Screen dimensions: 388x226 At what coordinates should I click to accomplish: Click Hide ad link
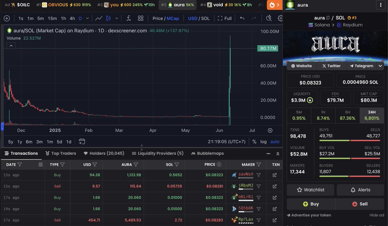pyautogui.click(x=377, y=215)
